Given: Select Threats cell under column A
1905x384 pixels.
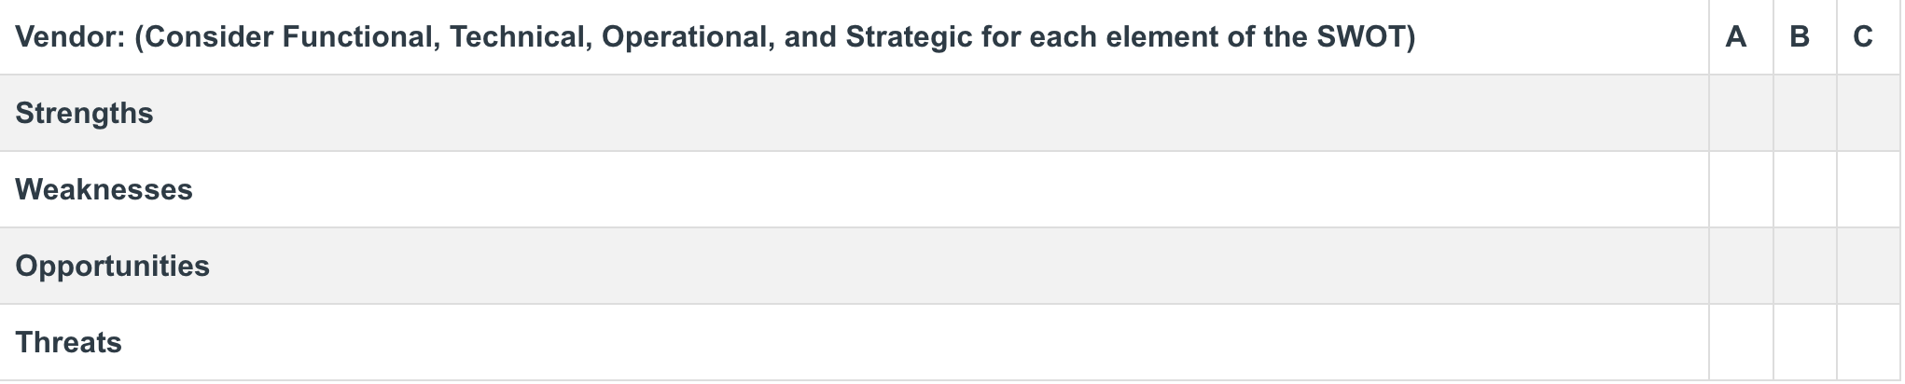Looking at the screenshot, I should pyautogui.click(x=1741, y=342).
